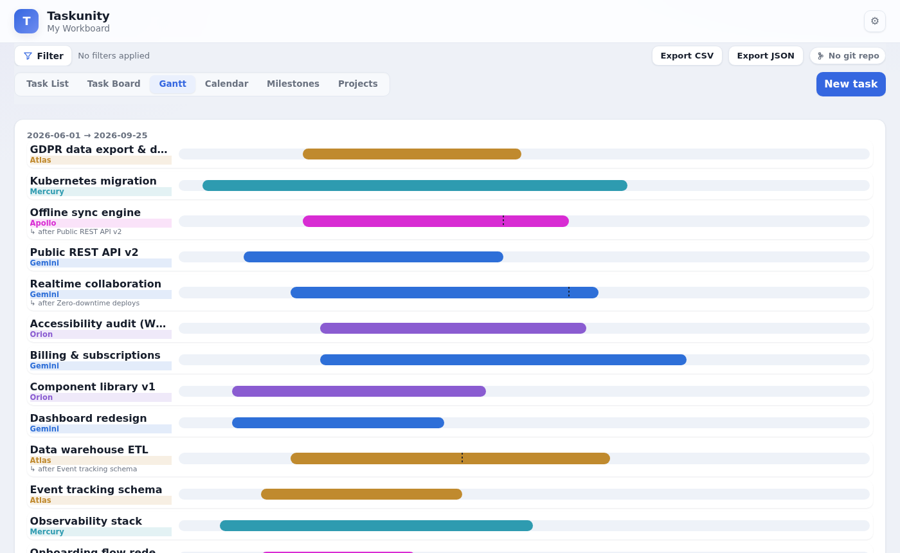Click 'GDPR data export & d…' task title

(98, 150)
